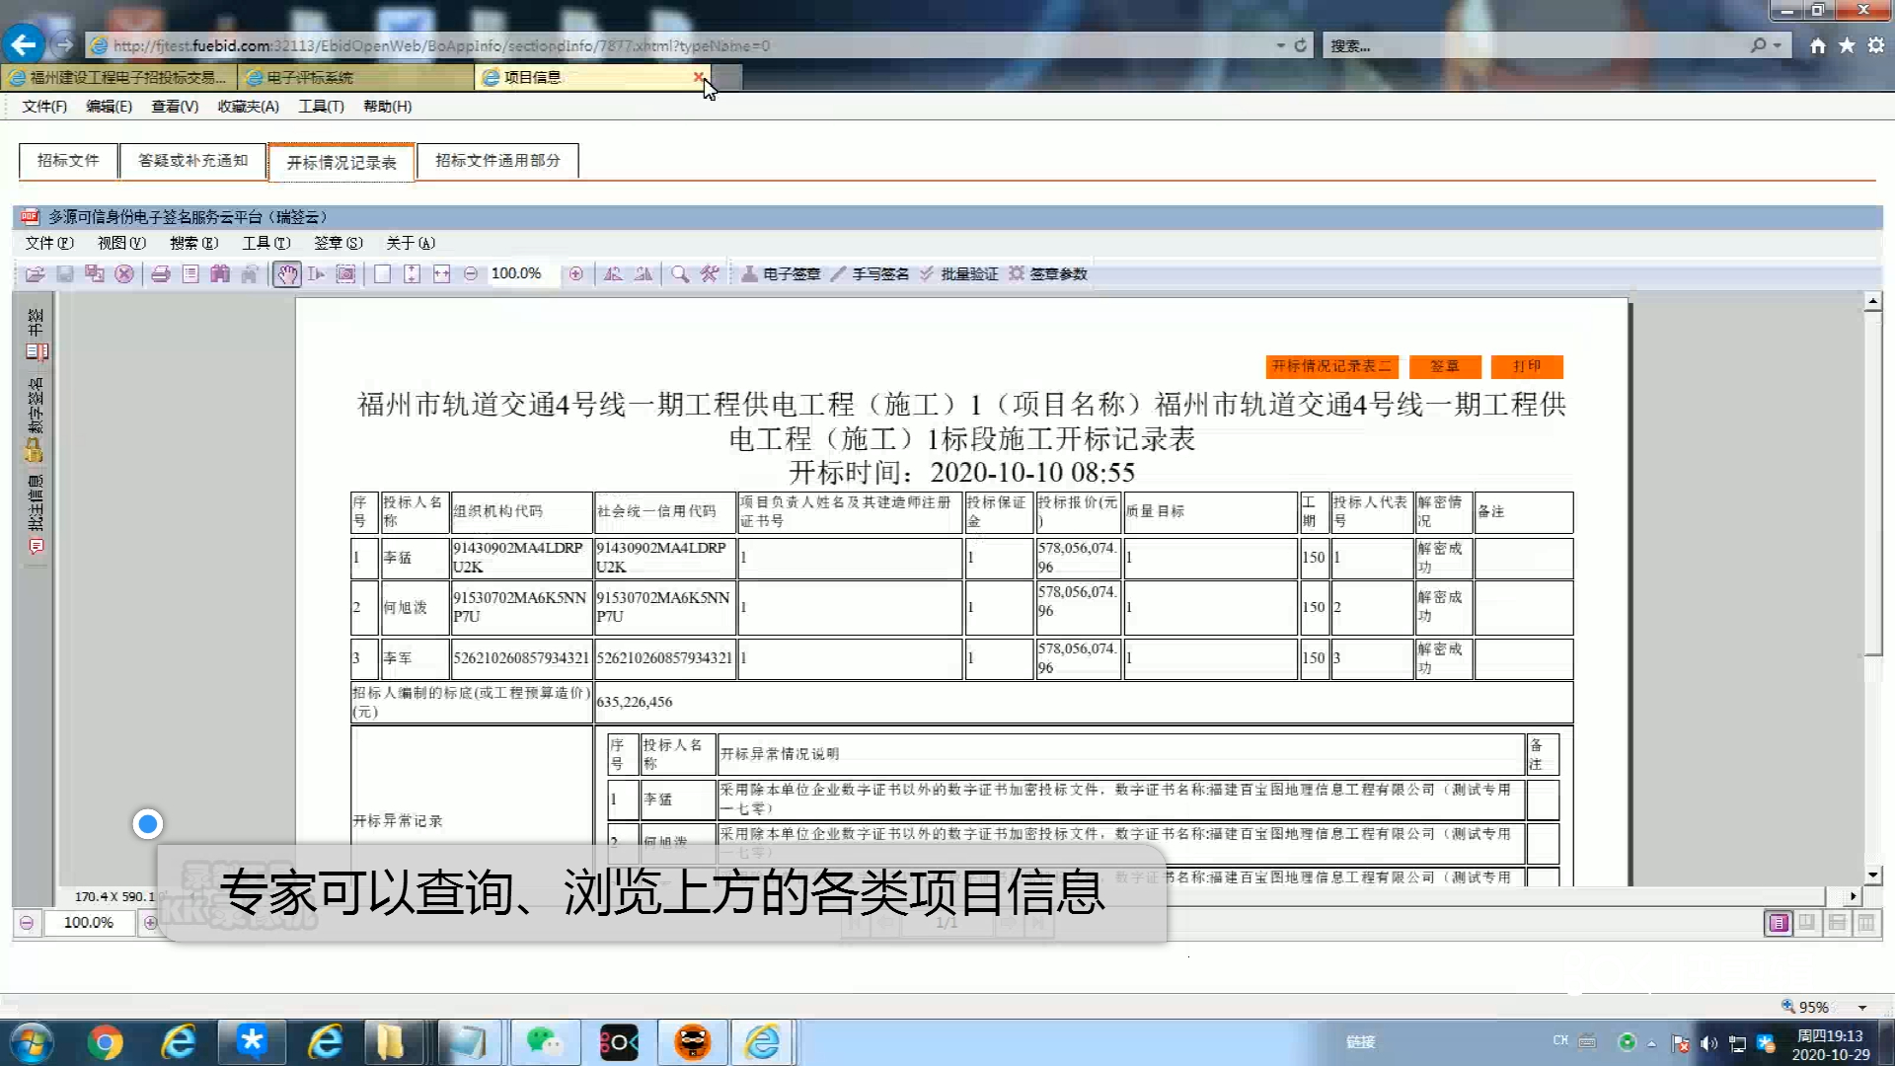
Task: Click the magnifier search icon
Action: pos(680,274)
